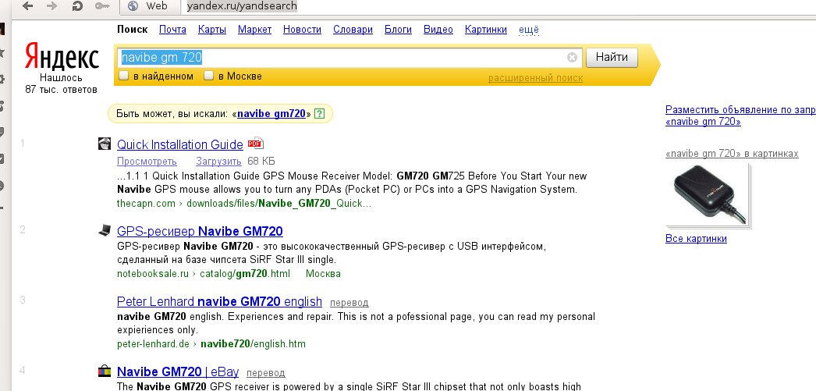Click the Найти search button
Image resolution: width=816 pixels, height=391 pixels.
pyautogui.click(x=612, y=57)
